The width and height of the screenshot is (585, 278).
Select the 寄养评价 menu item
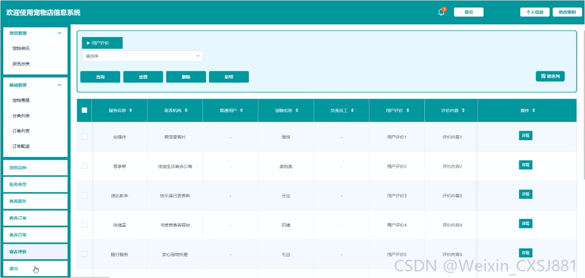click(35, 252)
